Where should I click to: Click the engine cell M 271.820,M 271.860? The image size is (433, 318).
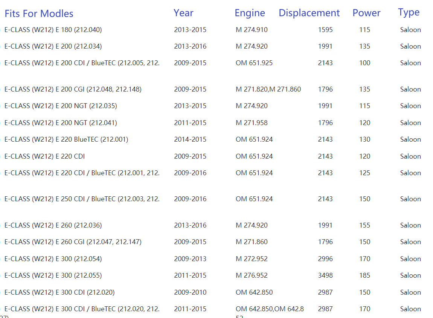(268, 89)
